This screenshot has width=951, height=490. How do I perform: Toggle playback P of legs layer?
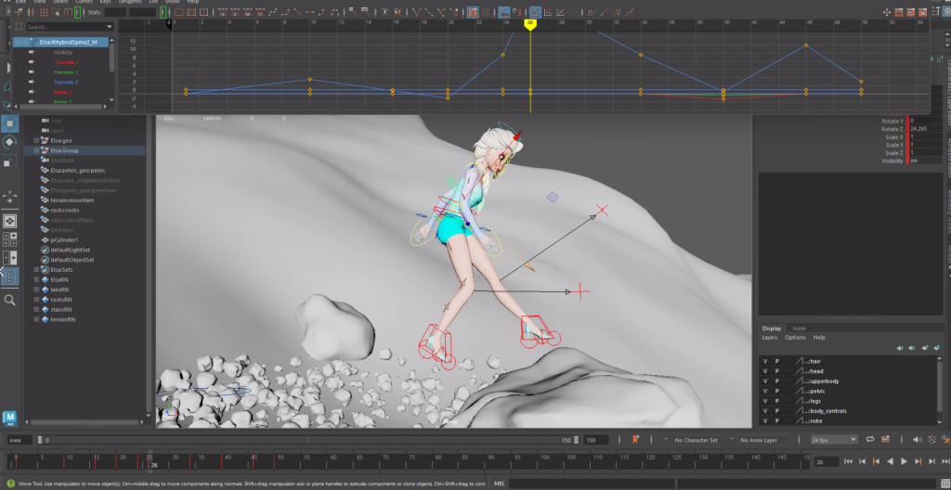tap(777, 401)
